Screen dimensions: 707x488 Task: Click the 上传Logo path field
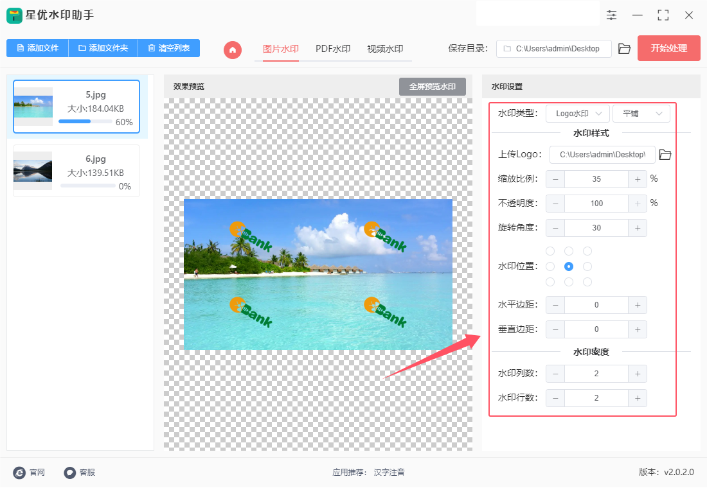tap(602, 155)
